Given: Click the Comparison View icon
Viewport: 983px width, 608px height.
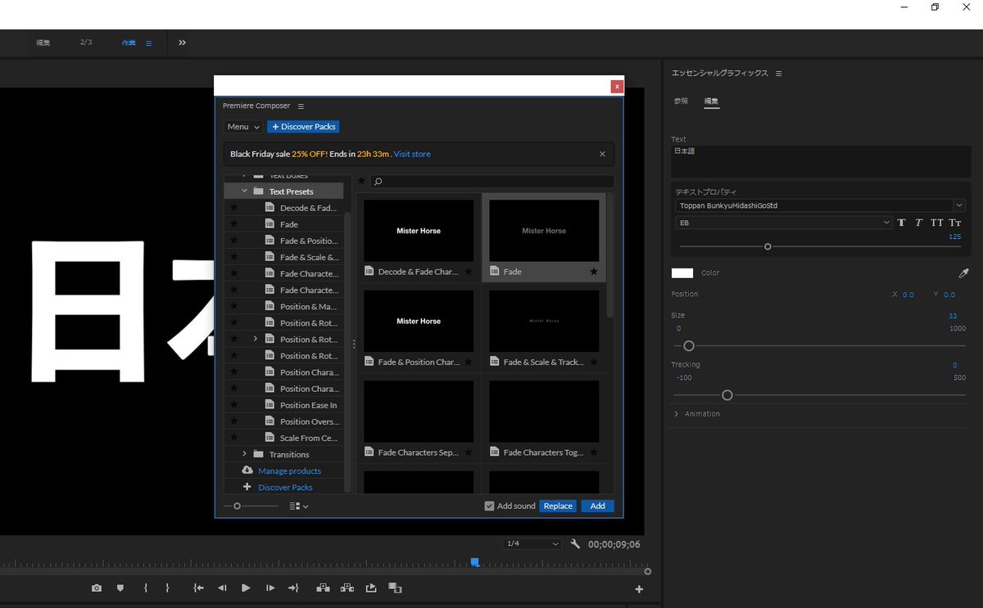Looking at the screenshot, I should pos(395,588).
